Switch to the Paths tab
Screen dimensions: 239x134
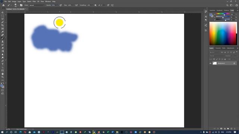tap(224, 48)
